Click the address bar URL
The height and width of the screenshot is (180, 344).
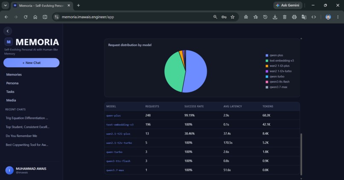tap(88, 17)
